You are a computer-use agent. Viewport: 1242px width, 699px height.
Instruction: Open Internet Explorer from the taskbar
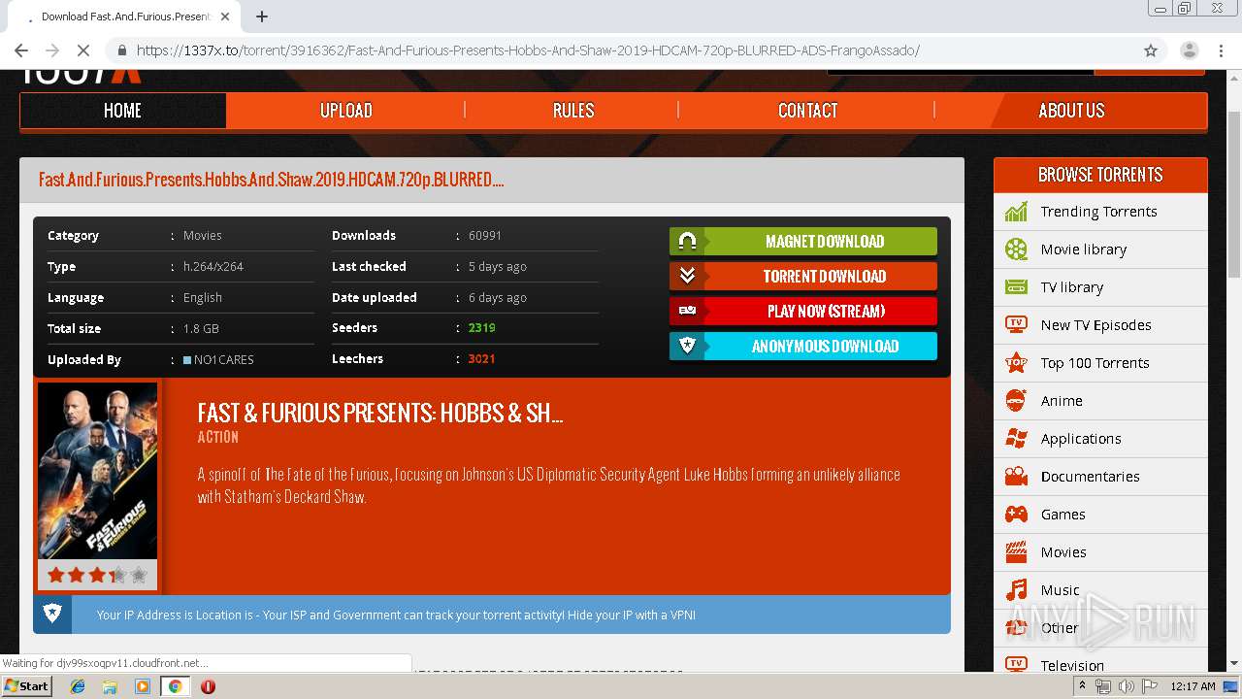pyautogui.click(x=78, y=686)
